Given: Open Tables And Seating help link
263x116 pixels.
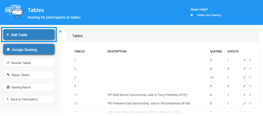Looking at the screenshot, I should [208, 15].
